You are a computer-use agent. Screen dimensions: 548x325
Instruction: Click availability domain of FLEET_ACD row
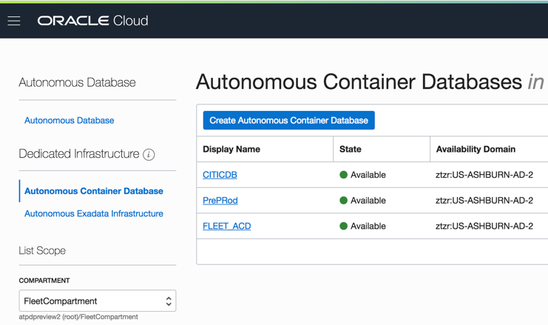tap(484, 226)
